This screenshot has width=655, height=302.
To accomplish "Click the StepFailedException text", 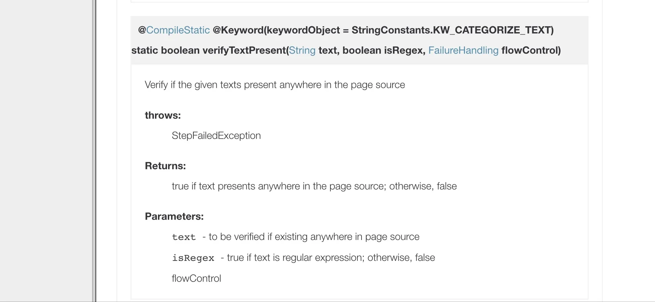I will (216, 136).
